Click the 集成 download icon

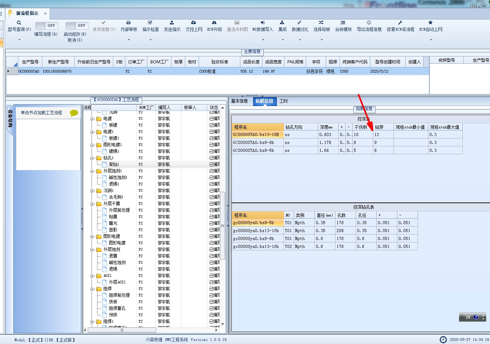click(282, 23)
